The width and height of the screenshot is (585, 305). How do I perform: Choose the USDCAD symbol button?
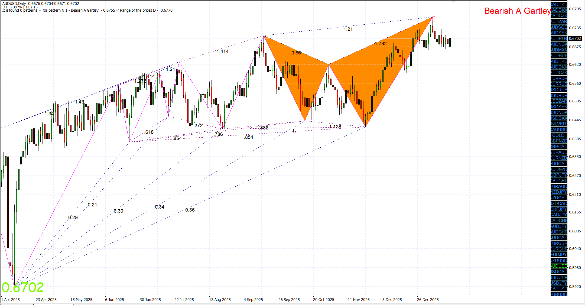[559, 272]
